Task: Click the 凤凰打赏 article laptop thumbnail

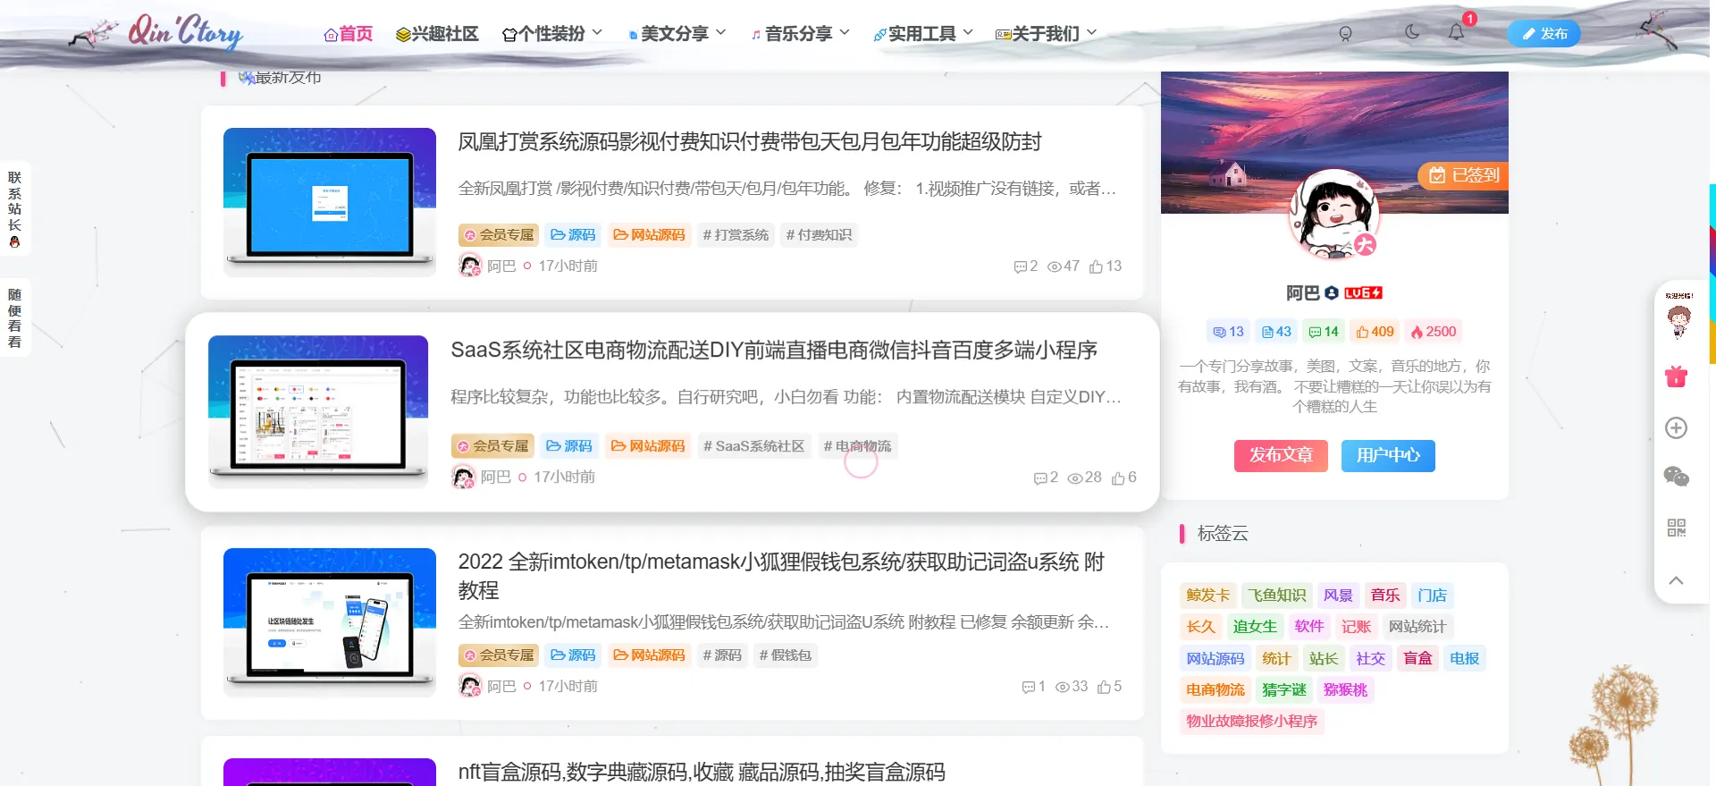Action: tap(330, 202)
